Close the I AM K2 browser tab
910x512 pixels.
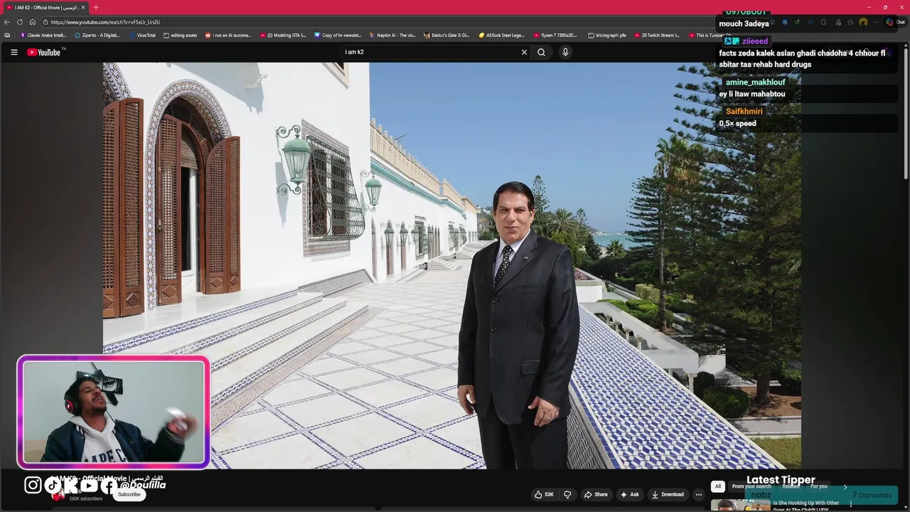click(x=83, y=7)
